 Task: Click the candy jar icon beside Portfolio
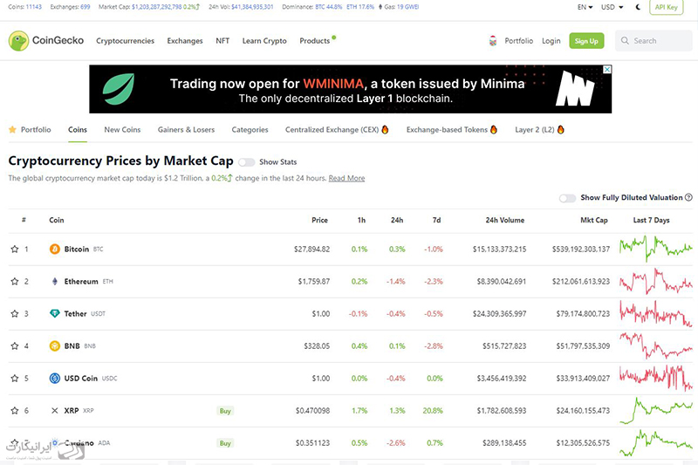pyautogui.click(x=493, y=41)
